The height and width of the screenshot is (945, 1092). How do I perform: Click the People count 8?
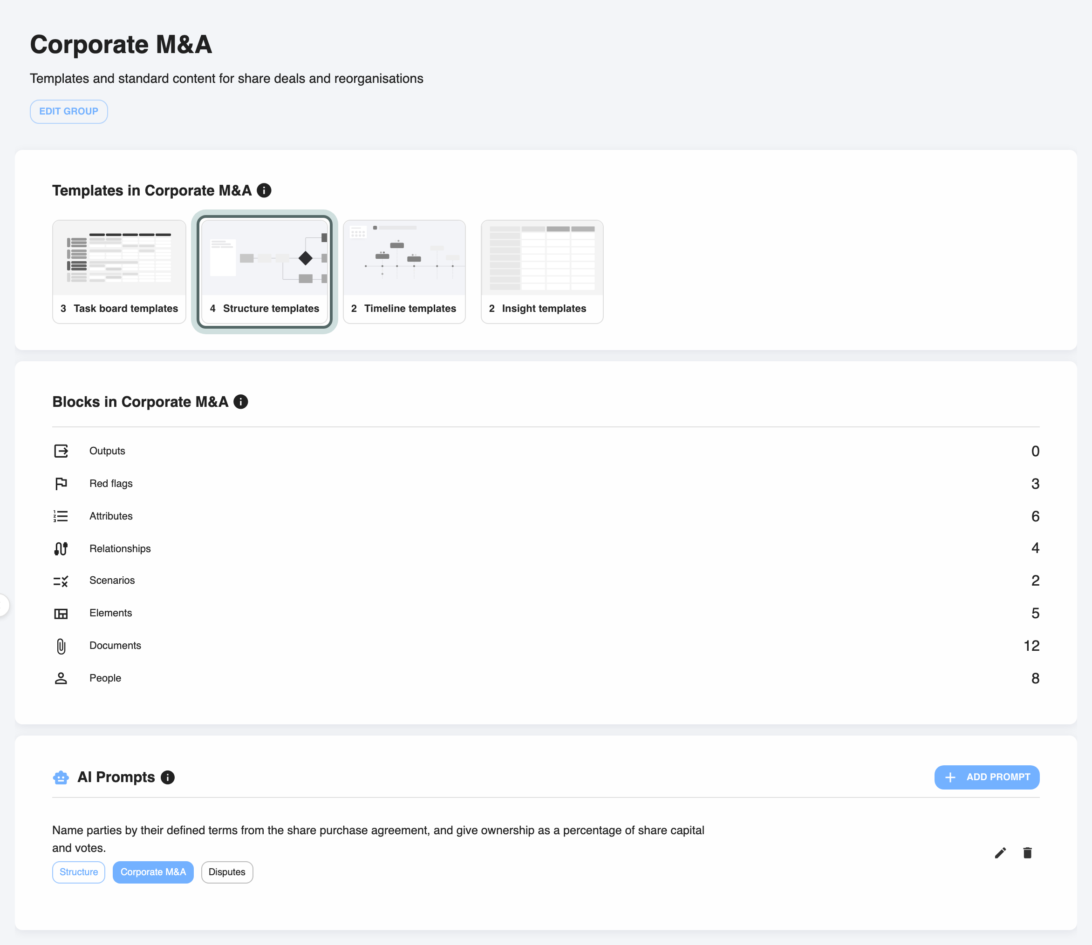tap(1036, 679)
